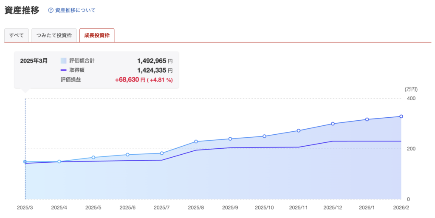Click the 2025/11 data point circle
The width and height of the screenshot is (435, 218).
[x=299, y=130]
